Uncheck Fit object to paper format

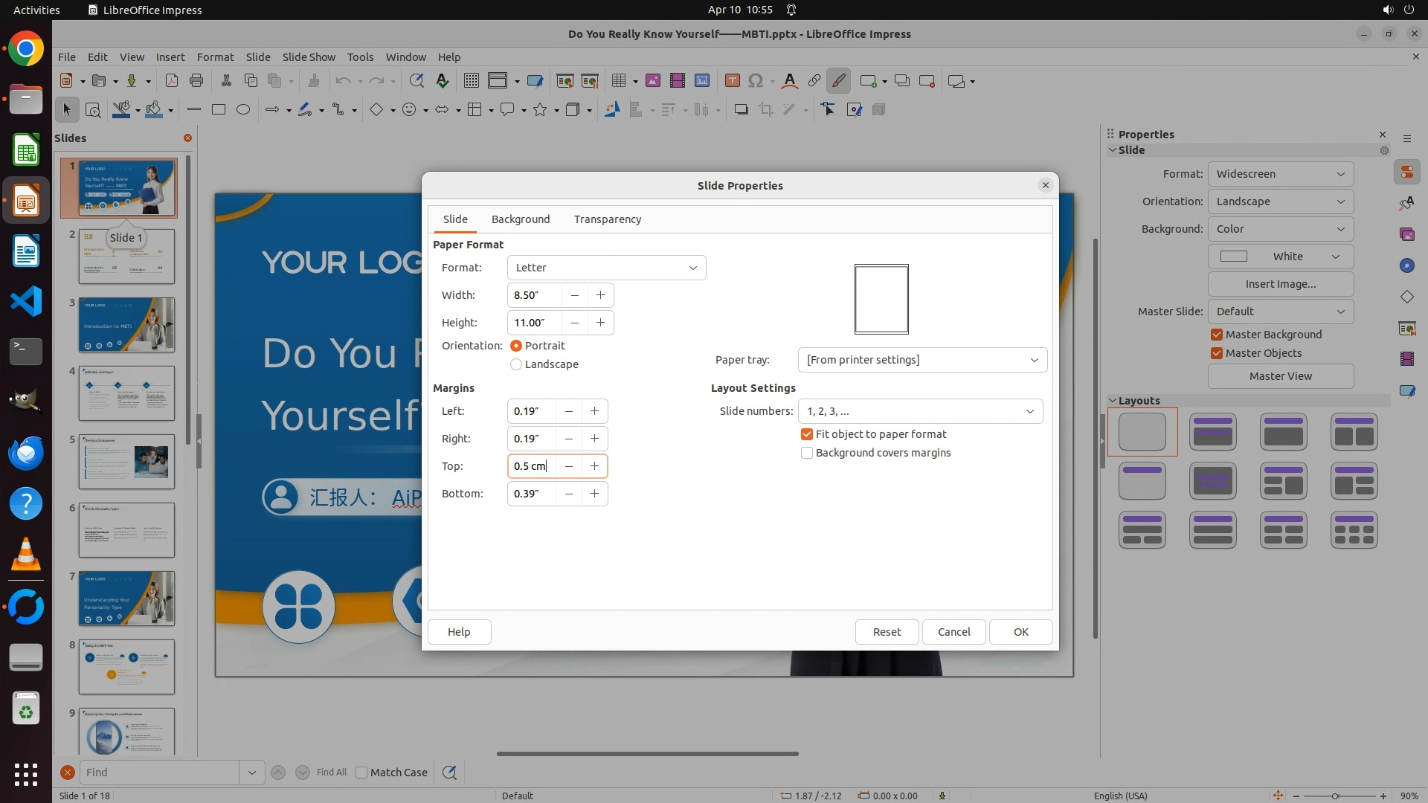(x=807, y=434)
